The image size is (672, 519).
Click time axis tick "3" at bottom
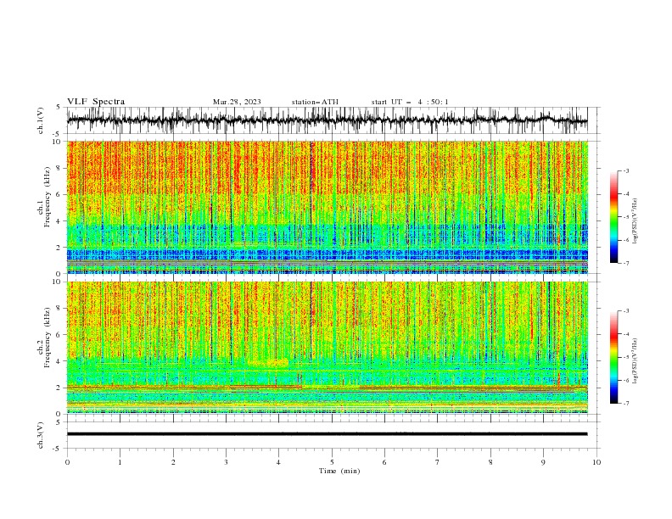226,462
